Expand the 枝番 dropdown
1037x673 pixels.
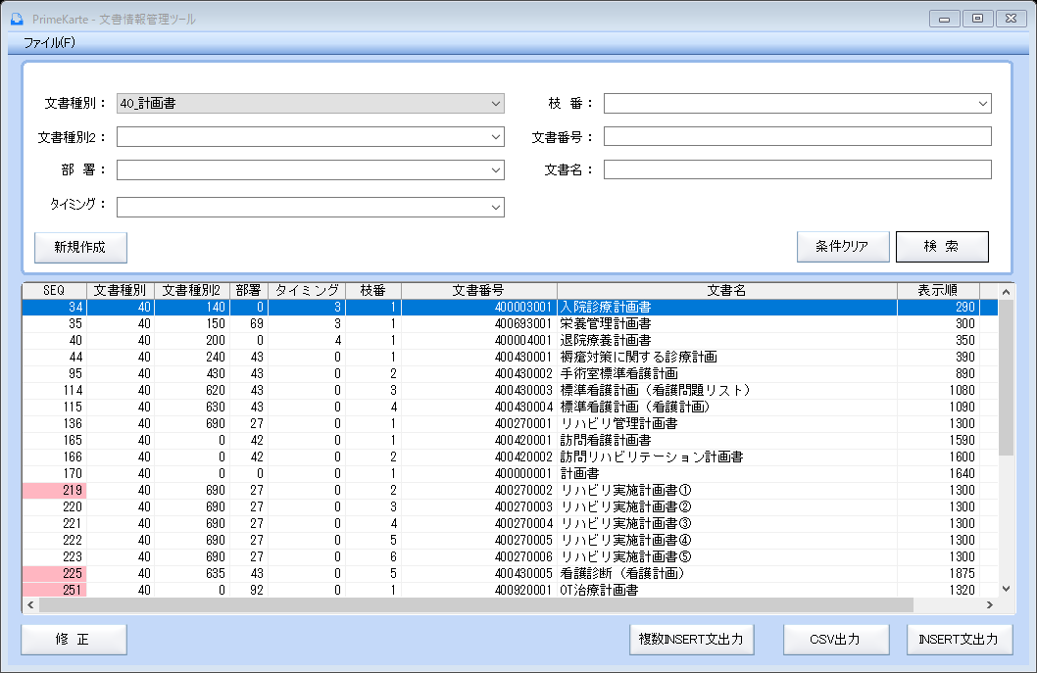point(798,103)
